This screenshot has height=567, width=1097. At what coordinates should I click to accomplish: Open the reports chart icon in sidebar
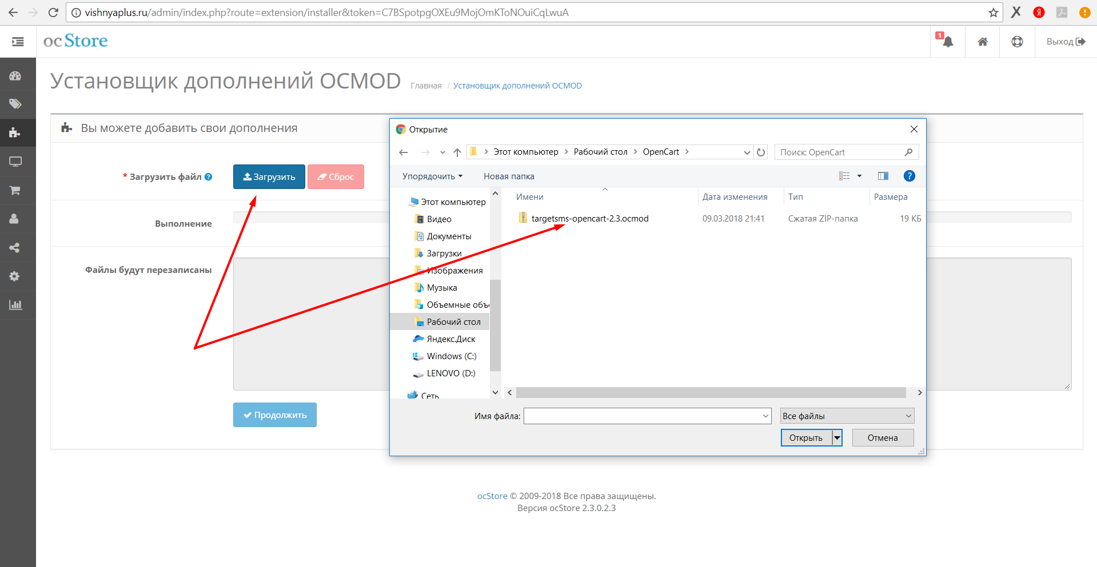(x=15, y=305)
